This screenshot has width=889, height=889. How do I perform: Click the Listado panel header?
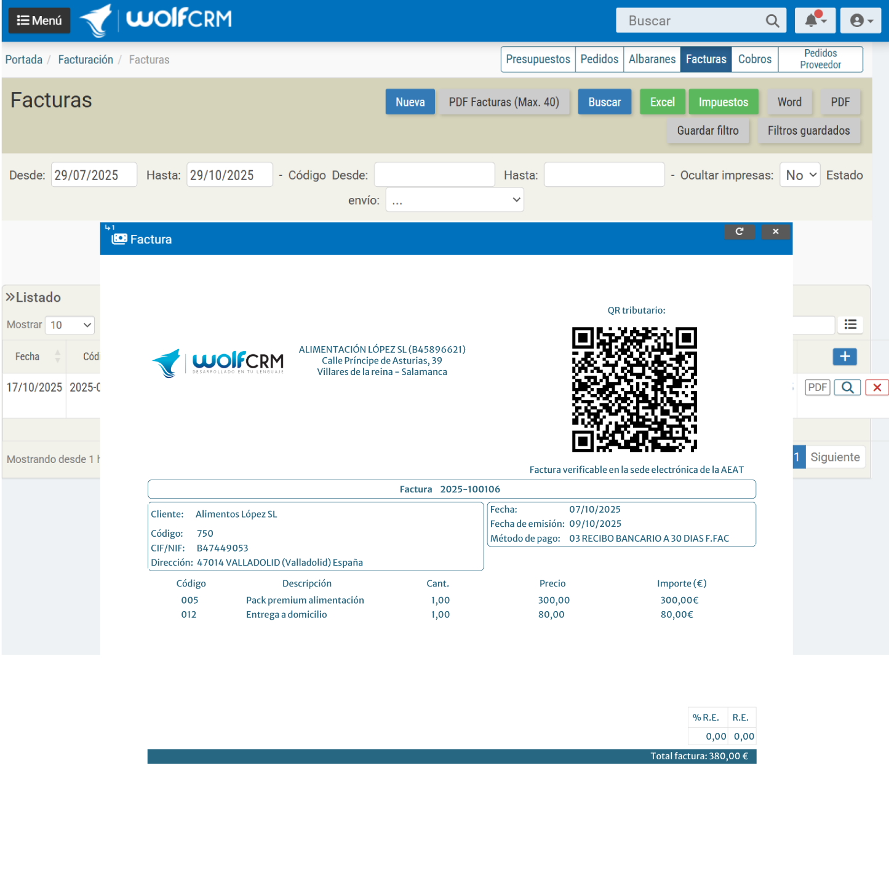[x=34, y=298]
